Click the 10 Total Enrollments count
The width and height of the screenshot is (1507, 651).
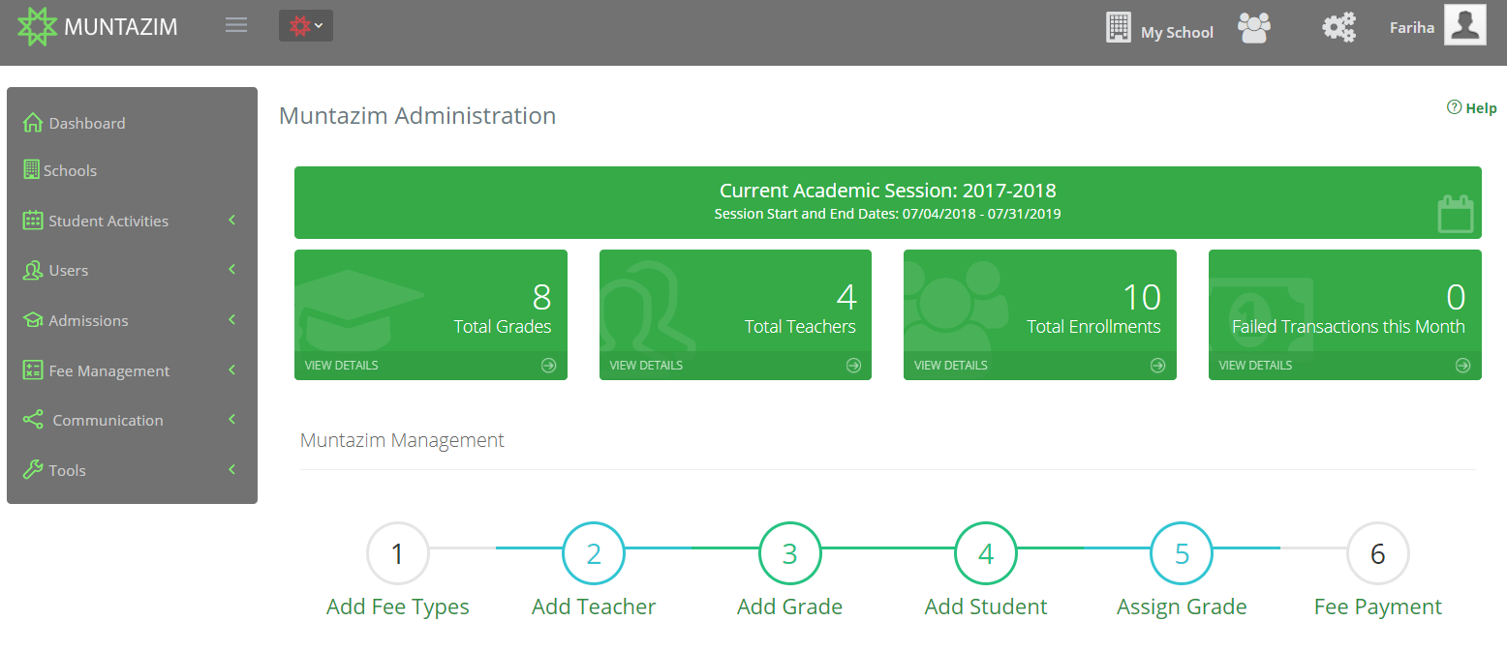[1142, 296]
